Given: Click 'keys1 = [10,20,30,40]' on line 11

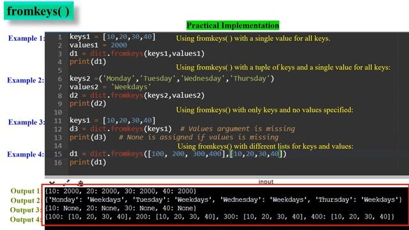Looking at the screenshot, I should 112,121.
